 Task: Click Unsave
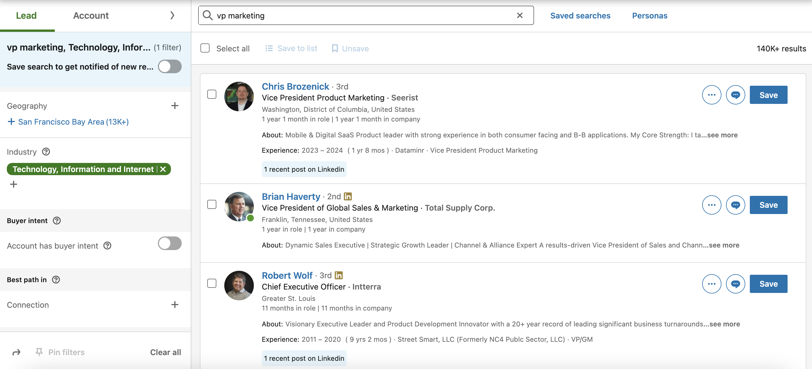(350, 49)
